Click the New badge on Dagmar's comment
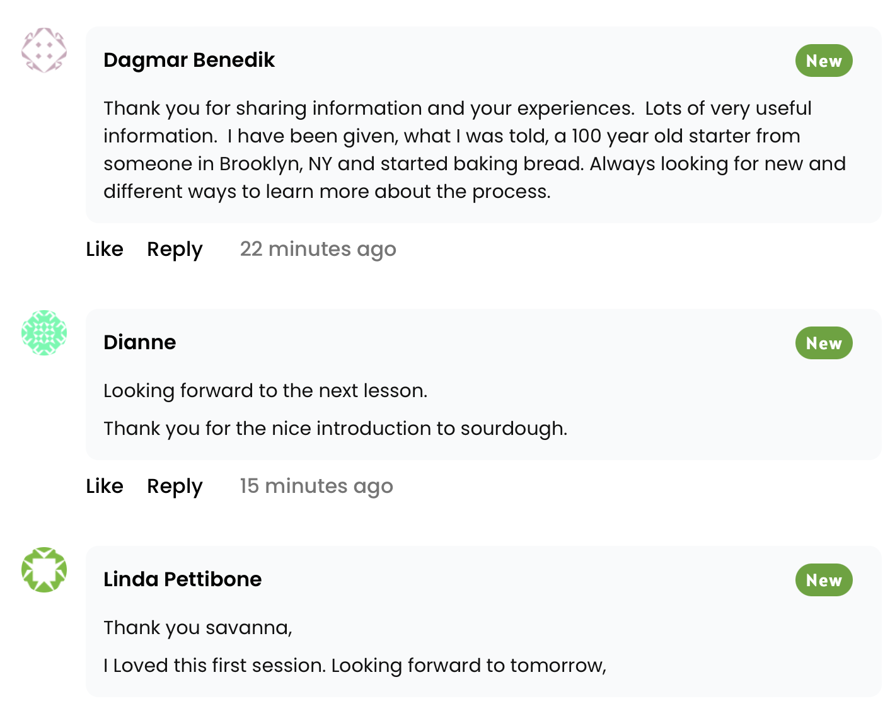 point(823,61)
